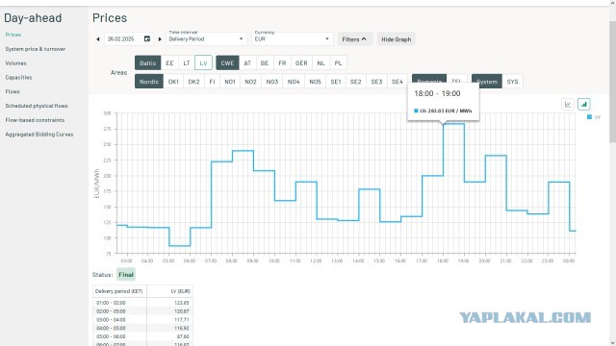This screenshot has height=346, width=616.
Task: Collapse the Filters panel
Action: [x=354, y=39]
